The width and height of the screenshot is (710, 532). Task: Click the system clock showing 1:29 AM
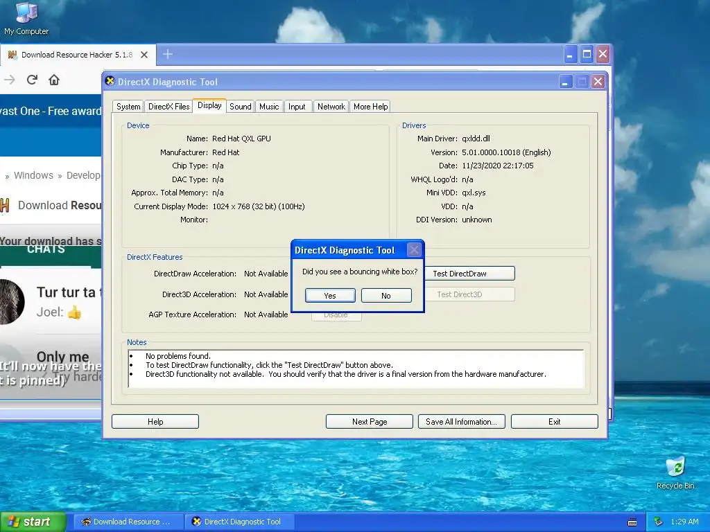[x=684, y=522]
